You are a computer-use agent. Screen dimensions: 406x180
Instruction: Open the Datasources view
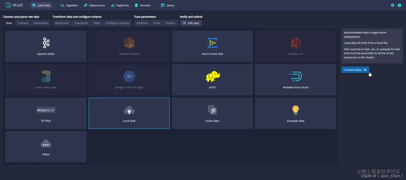coord(95,5)
